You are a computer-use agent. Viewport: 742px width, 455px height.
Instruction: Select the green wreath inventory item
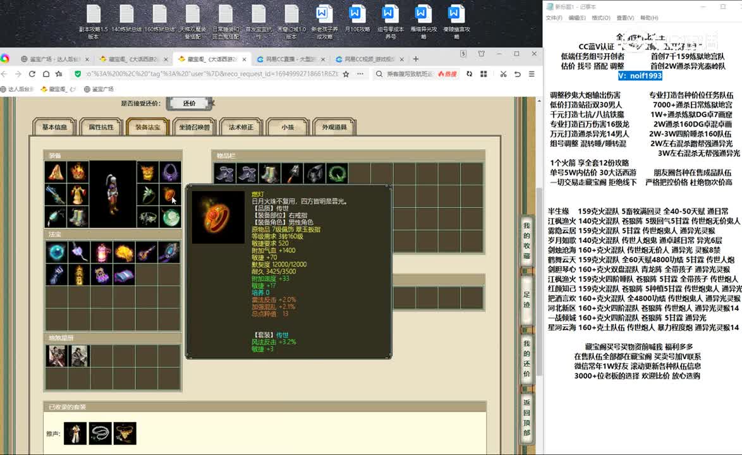click(337, 174)
